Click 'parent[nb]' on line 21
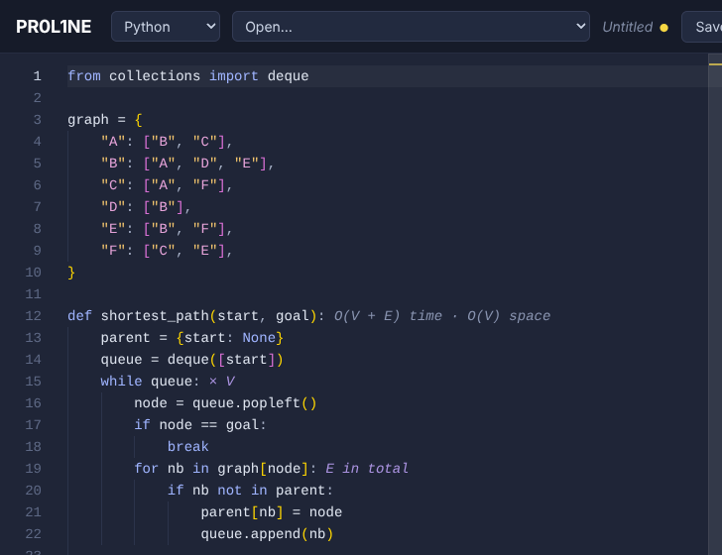Viewport: 722px width, 555px height. (242, 512)
